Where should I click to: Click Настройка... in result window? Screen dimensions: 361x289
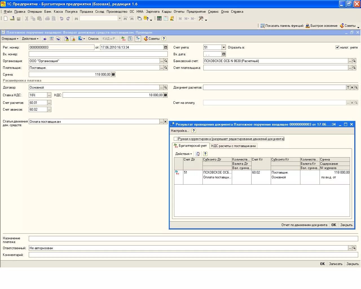pos(180,131)
